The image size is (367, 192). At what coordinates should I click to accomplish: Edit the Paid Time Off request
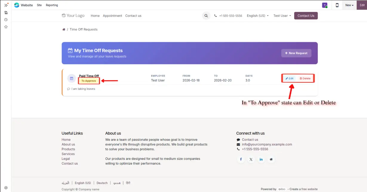(289, 79)
